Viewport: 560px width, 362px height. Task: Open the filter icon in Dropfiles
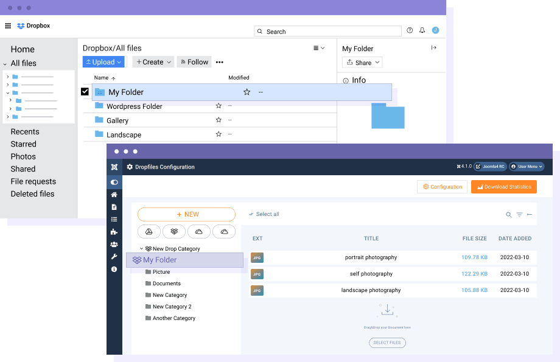[x=519, y=215]
